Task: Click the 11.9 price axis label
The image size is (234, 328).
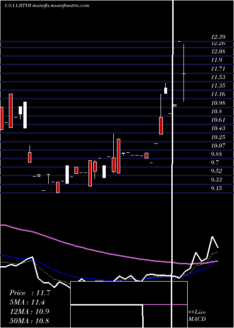Action: (216, 60)
